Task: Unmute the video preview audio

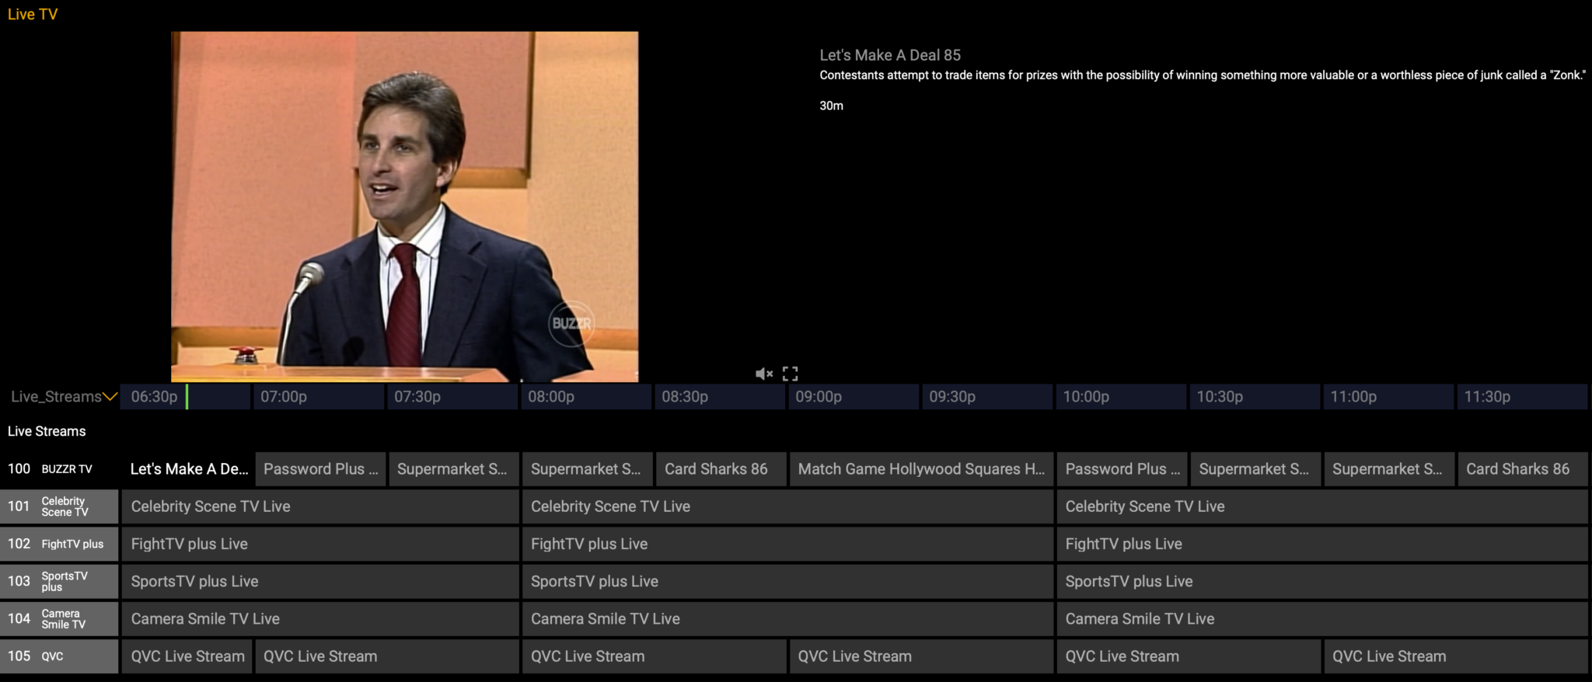Action: (x=764, y=374)
